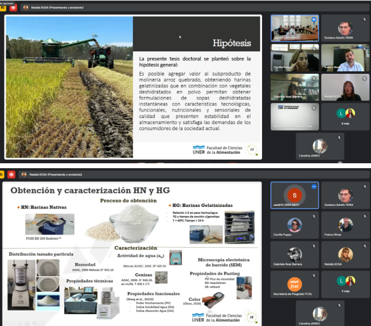Open the three-dot options on sala810 avatar tile
The height and width of the screenshot is (326, 371).
click(314, 186)
